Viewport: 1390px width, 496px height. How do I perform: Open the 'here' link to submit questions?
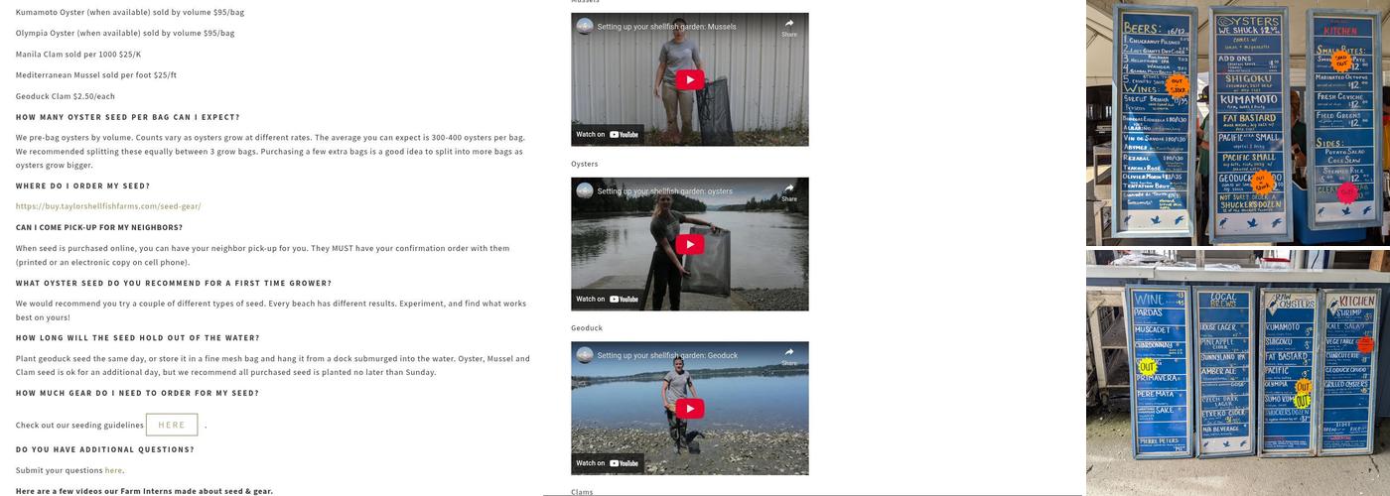113,470
